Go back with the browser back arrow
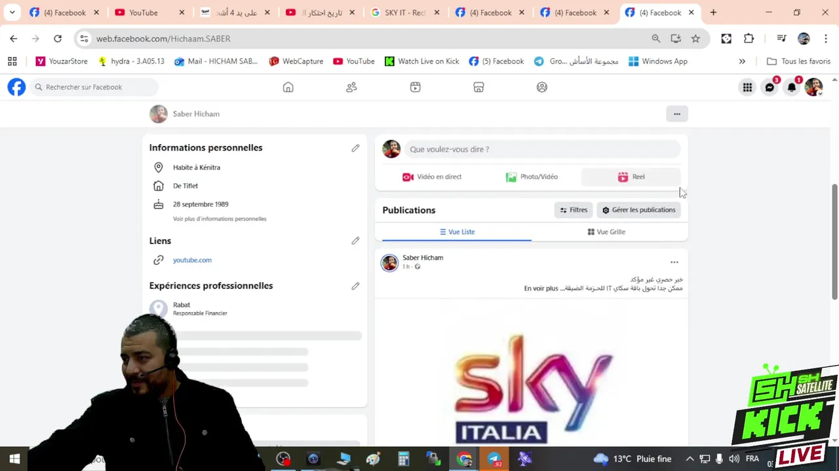839x471 pixels. coord(14,39)
